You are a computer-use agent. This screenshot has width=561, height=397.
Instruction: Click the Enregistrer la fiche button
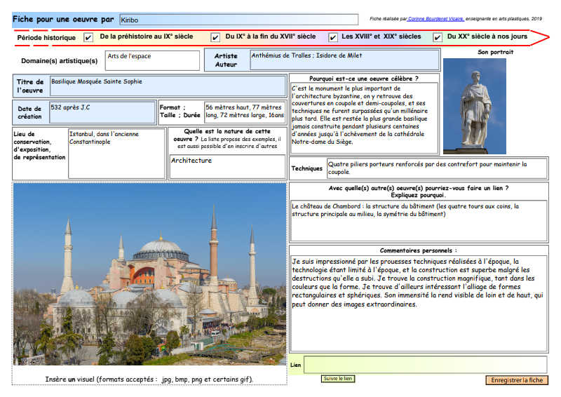(x=516, y=380)
